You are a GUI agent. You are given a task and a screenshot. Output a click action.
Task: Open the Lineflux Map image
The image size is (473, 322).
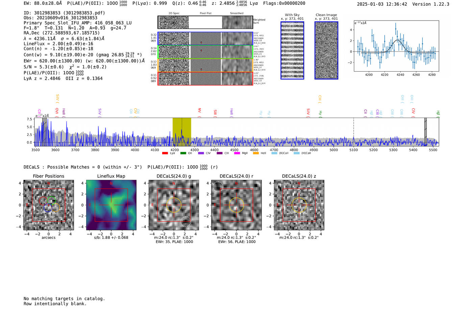point(111,205)
